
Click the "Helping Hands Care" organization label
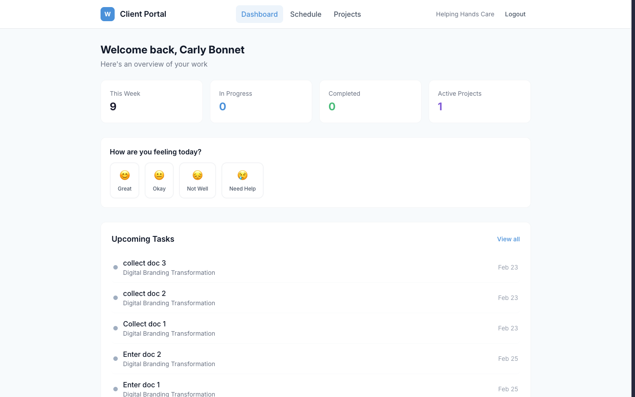coord(465,14)
